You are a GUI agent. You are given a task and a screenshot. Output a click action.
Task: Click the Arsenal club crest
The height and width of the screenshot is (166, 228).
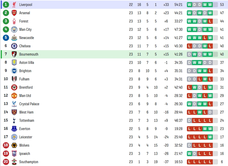(14, 13)
